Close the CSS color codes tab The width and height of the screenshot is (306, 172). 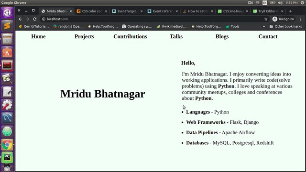tap(106, 11)
